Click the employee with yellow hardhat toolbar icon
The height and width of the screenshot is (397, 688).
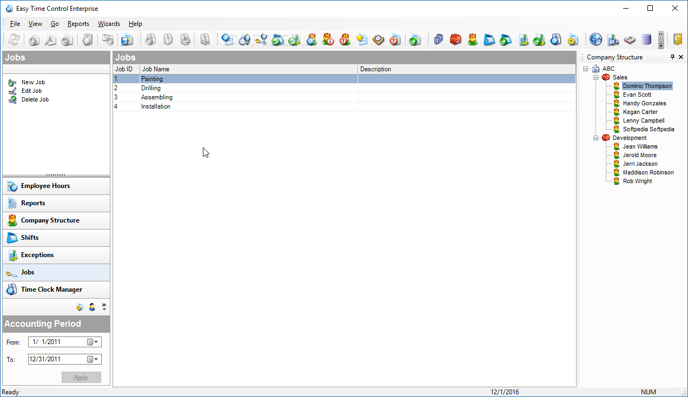(472, 39)
